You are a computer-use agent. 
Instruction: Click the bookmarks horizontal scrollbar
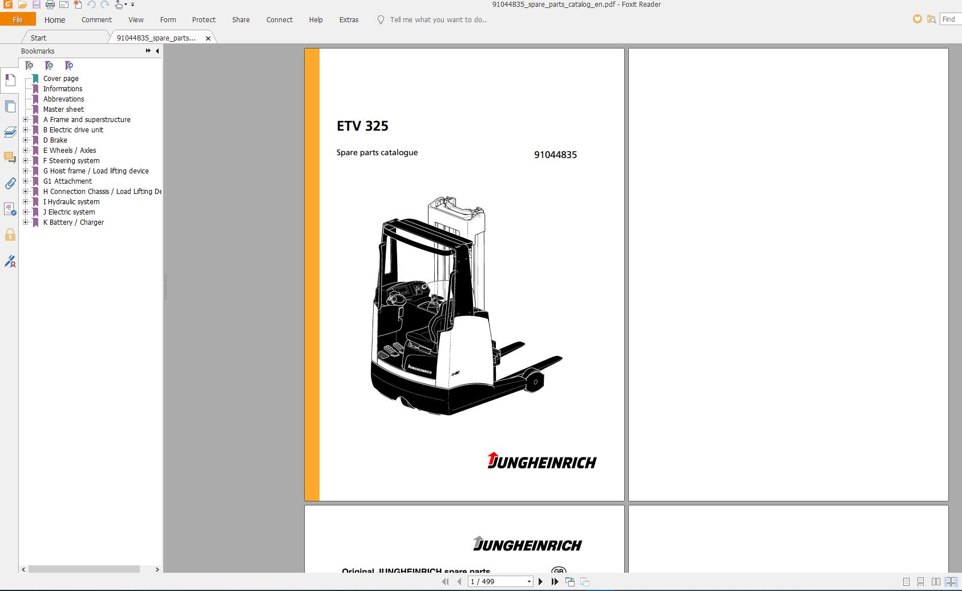coord(84,569)
